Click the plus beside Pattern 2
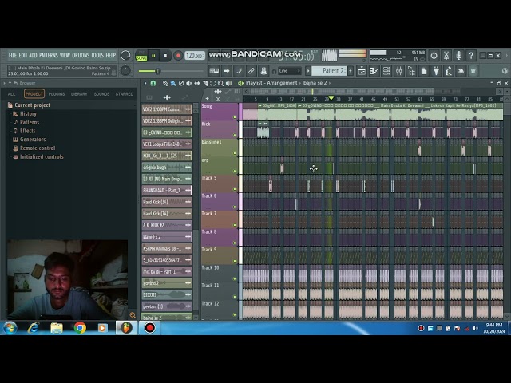 [351, 71]
